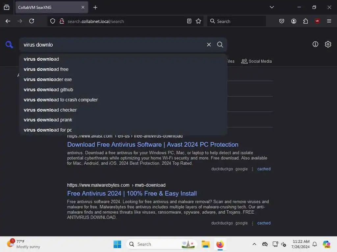Select suggestion 'virus download to crash computer'
The image size is (337, 252).
click(123, 100)
